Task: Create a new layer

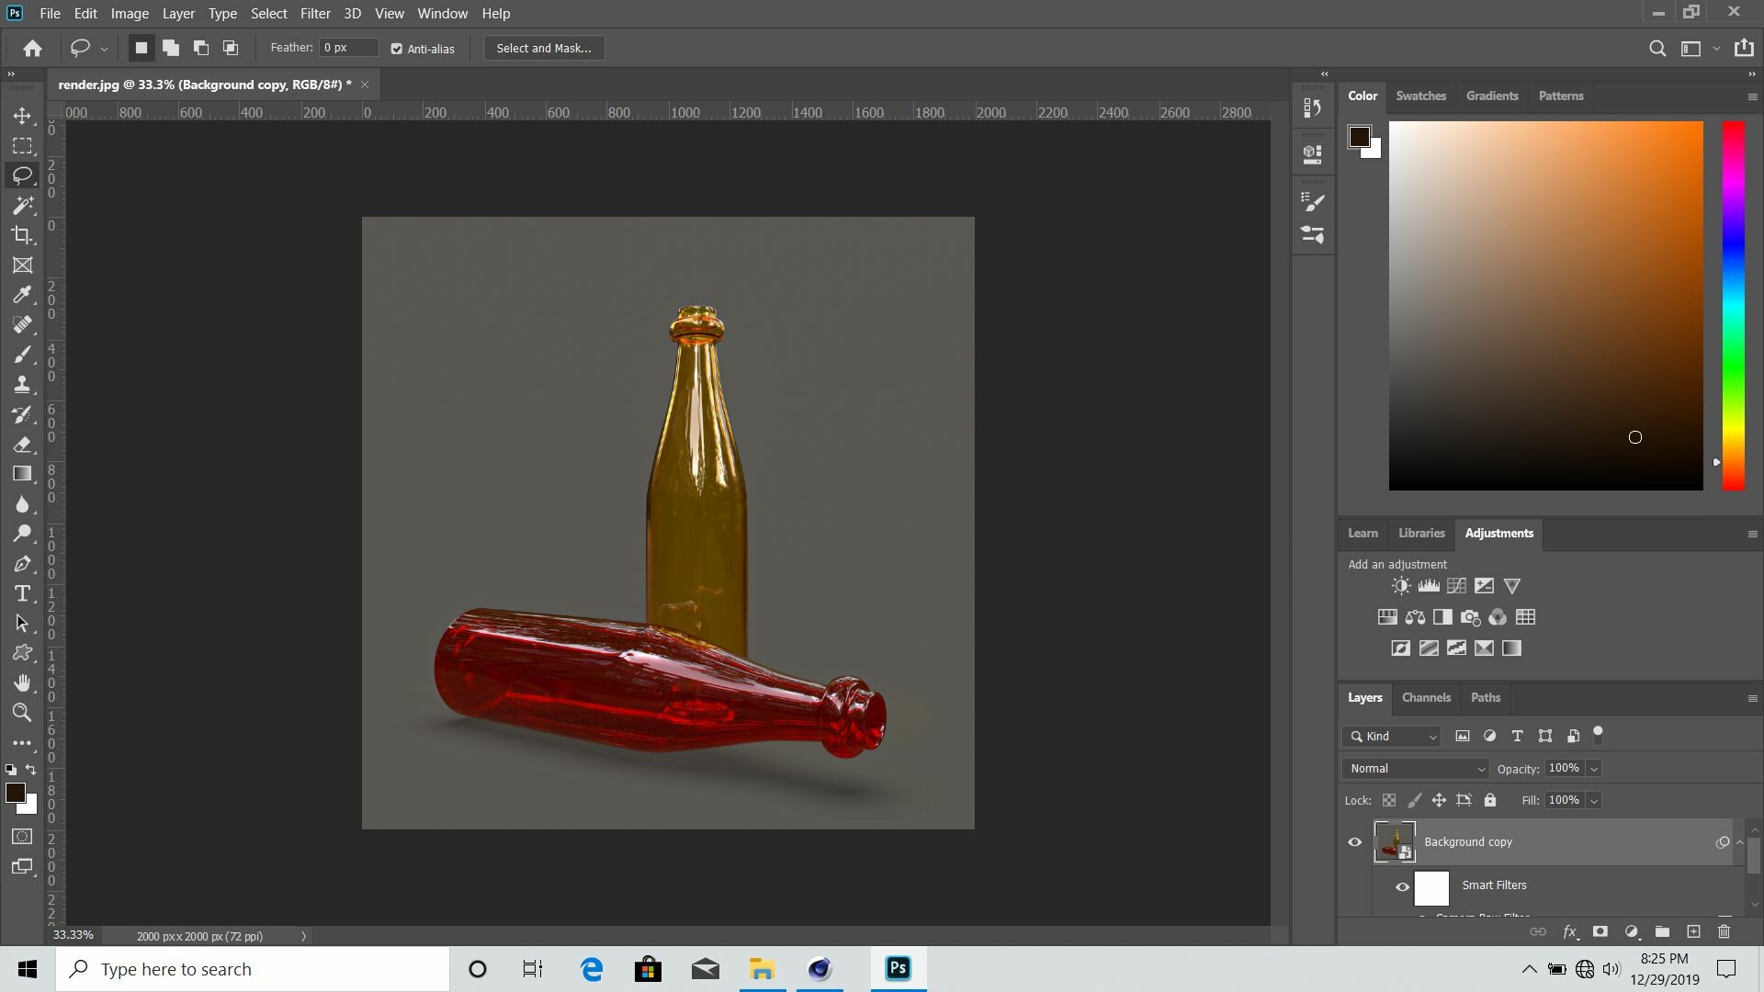Action: [1693, 931]
